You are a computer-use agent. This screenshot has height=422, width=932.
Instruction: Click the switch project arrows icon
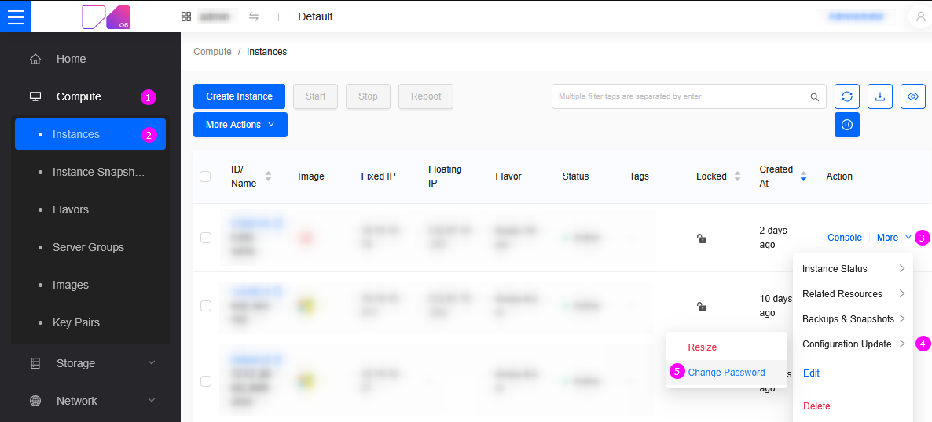[x=254, y=16]
